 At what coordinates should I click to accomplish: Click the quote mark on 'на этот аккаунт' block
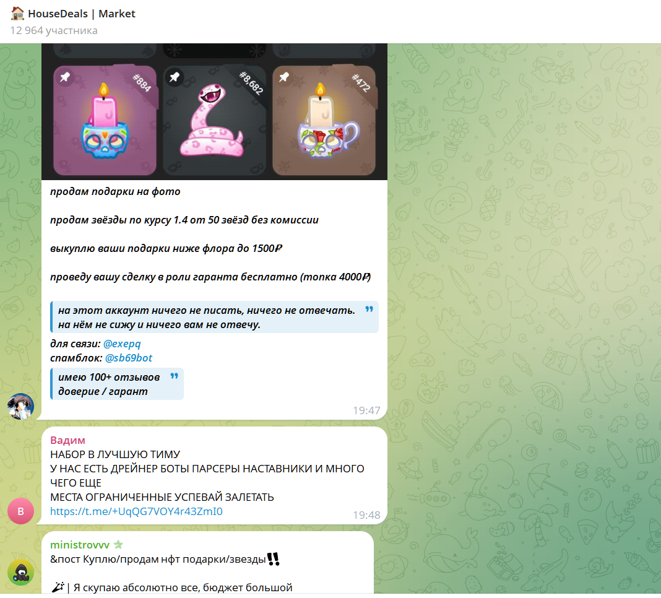[369, 309]
